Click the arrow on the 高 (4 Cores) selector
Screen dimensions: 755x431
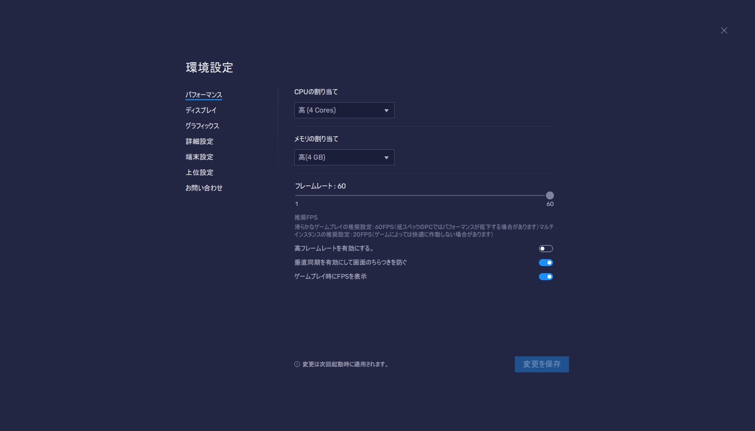[x=386, y=110]
